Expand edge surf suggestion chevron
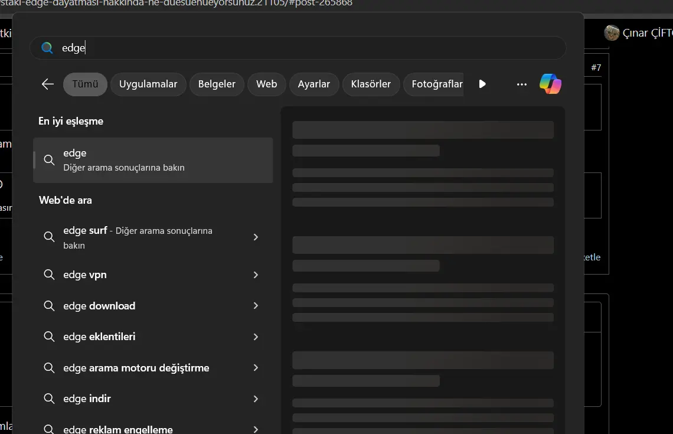 coord(256,237)
